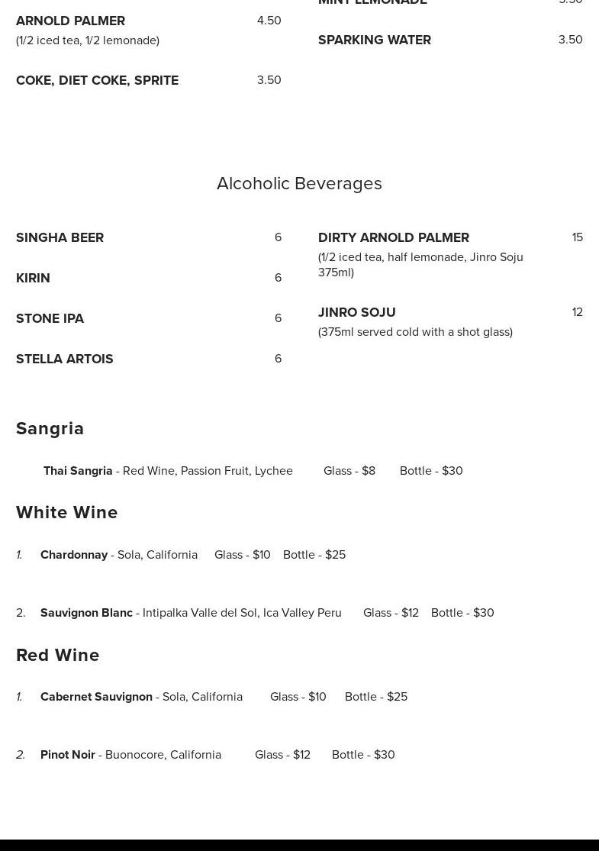Click Thai Sangria Bottle - $30 price
The image size is (599, 851).
click(x=431, y=471)
